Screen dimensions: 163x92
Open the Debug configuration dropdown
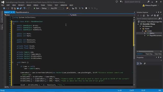tap(45, 8)
